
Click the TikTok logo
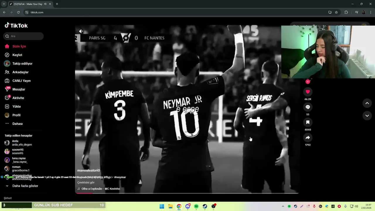pos(16,25)
